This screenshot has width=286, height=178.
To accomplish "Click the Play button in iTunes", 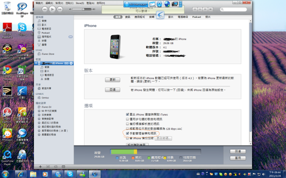I will click(x=52, y=9).
